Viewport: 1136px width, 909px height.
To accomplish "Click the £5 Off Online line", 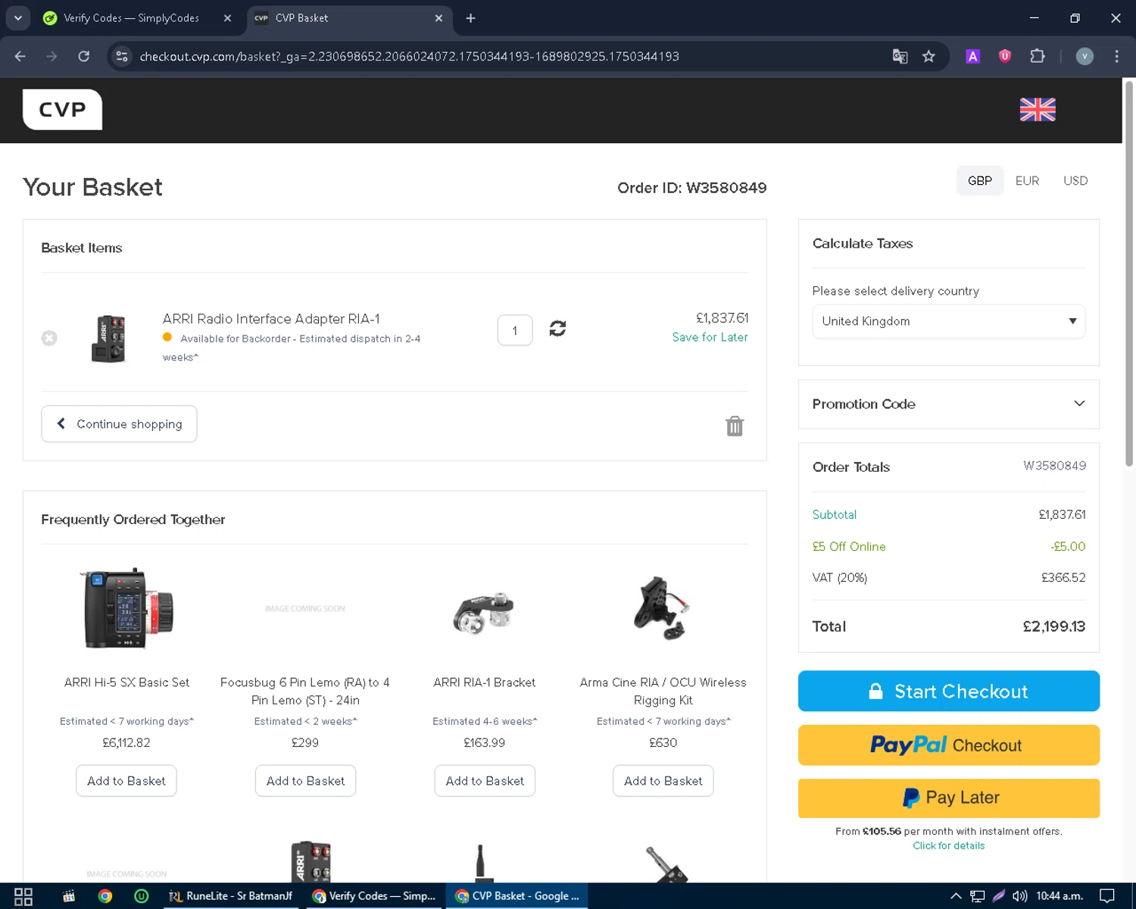I will pos(948,546).
